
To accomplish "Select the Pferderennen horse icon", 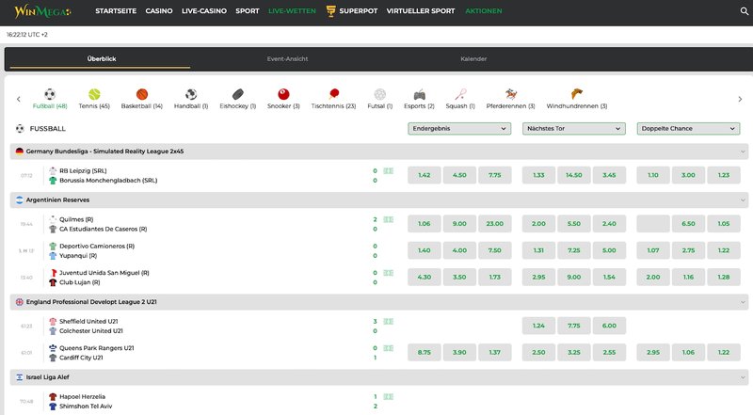I will coord(510,94).
